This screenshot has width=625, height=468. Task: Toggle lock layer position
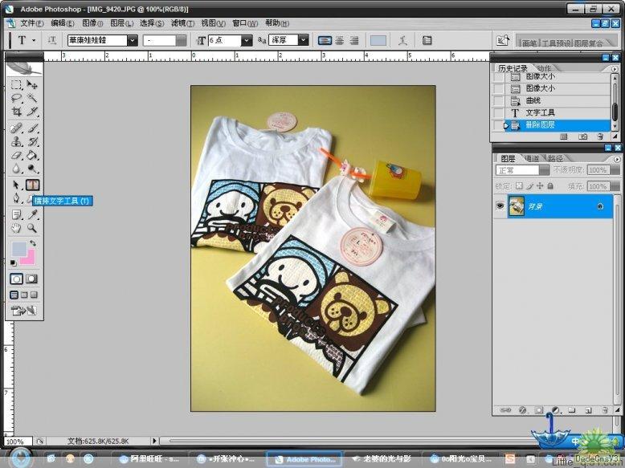coord(540,185)
